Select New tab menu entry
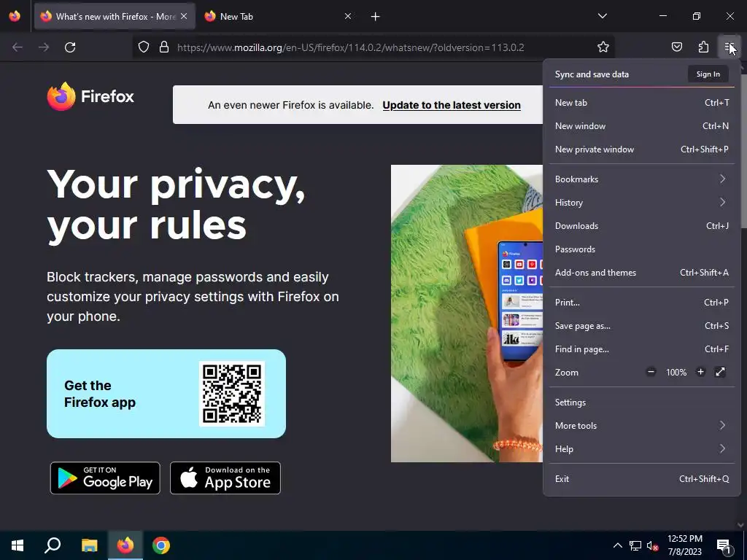747x560 pixels. (x=642, y=102)
